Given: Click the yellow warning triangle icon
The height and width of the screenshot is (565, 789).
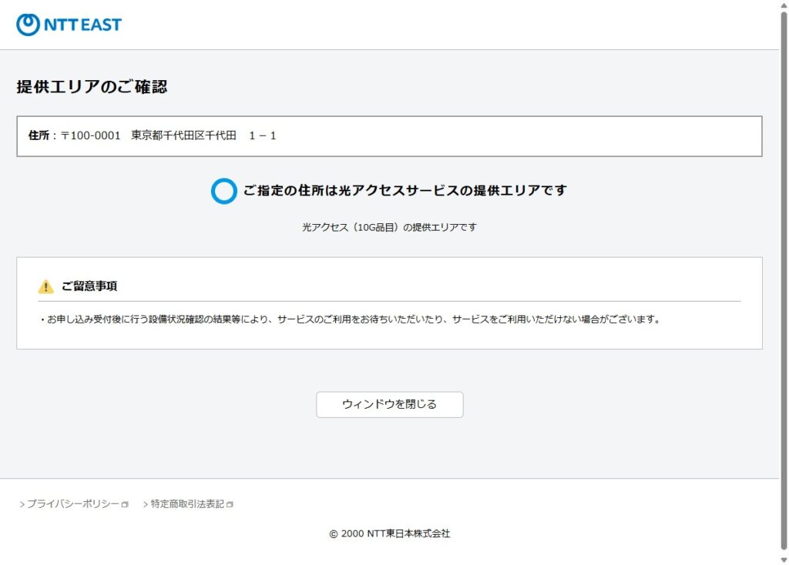Looking at the screenshot, I should [45, 286].
